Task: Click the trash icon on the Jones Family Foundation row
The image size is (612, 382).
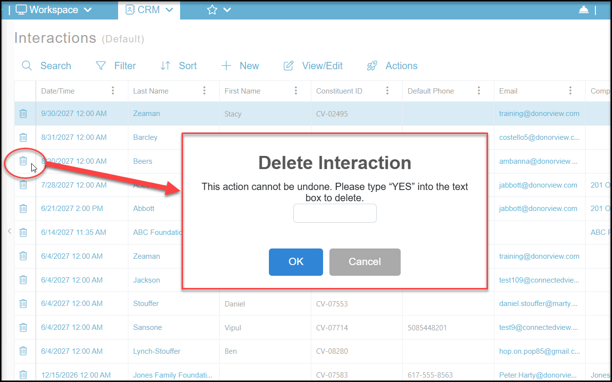Action: tap(23, 375)
